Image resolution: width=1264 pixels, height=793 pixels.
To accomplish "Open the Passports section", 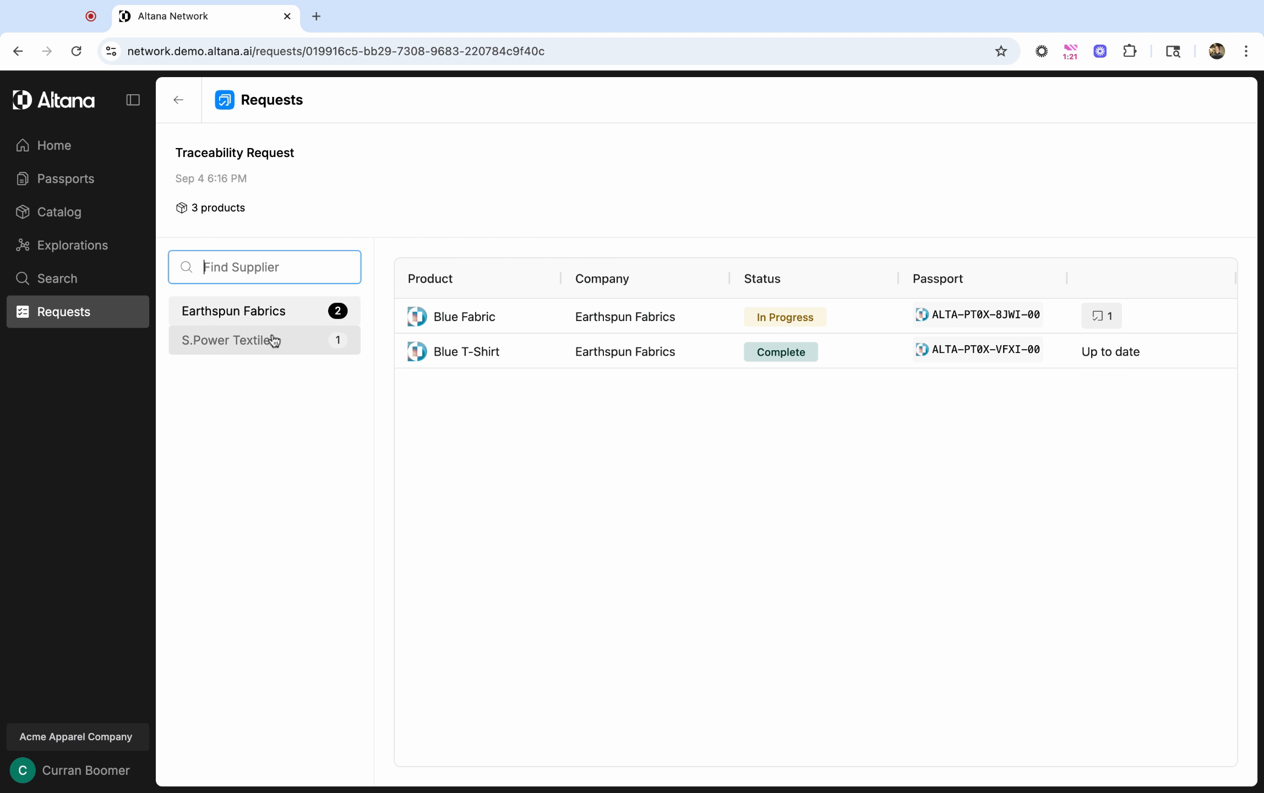I will pyautogui.click(x=66, y=179).
